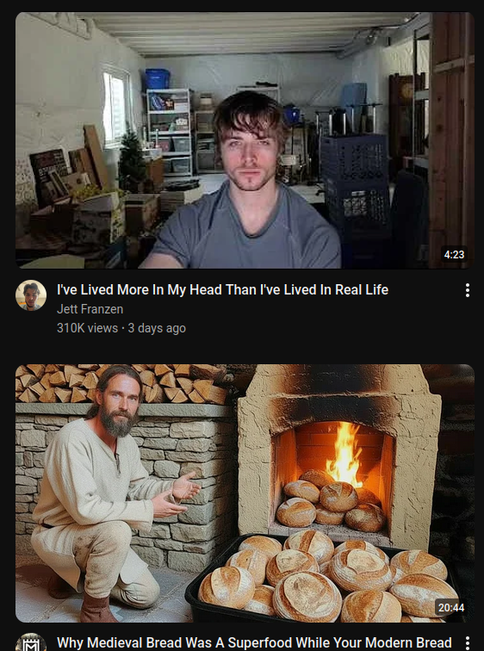Play the video with the man in a garage
The width and height of the screenshot is (484, 651).
coord(245,140)
